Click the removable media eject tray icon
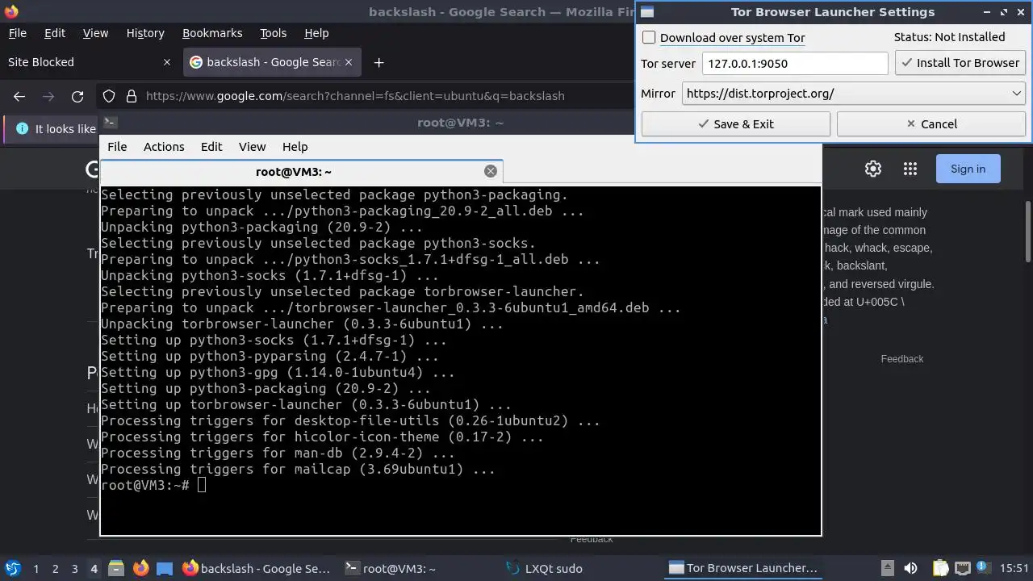 [x=887, y=569]
